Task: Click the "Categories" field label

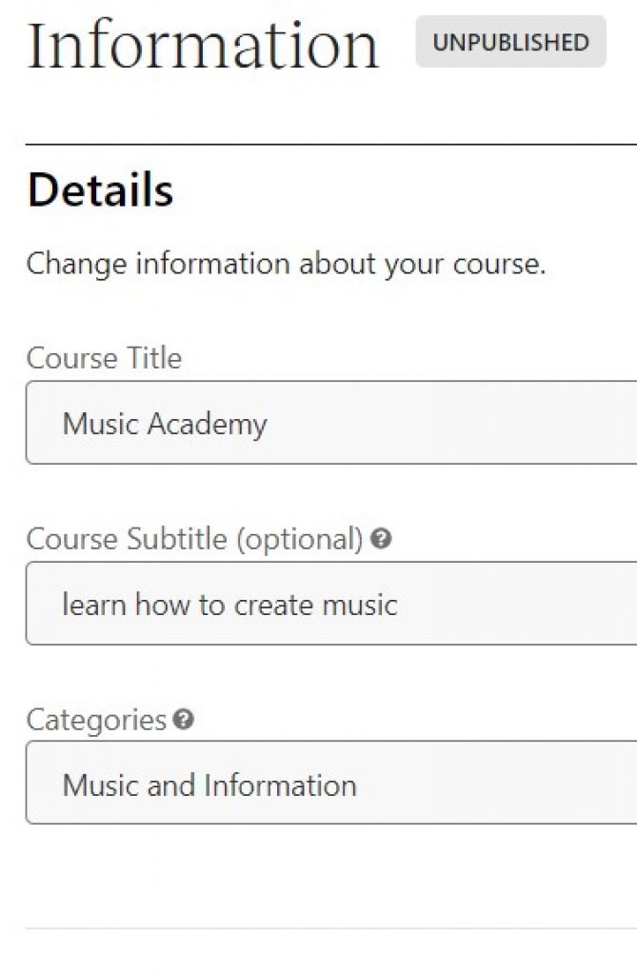Action: coord(96,720)
